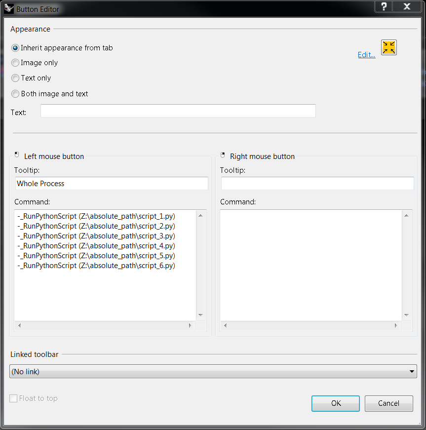Image resolution: width=426 pixels, height=430 pixels.
Task: Click the right mouse button icon
Action: [223, 155]
